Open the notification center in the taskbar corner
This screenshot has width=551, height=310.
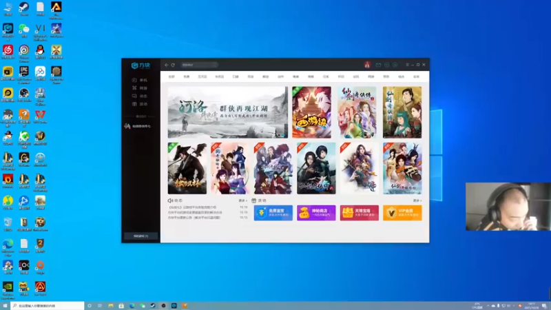544,306
